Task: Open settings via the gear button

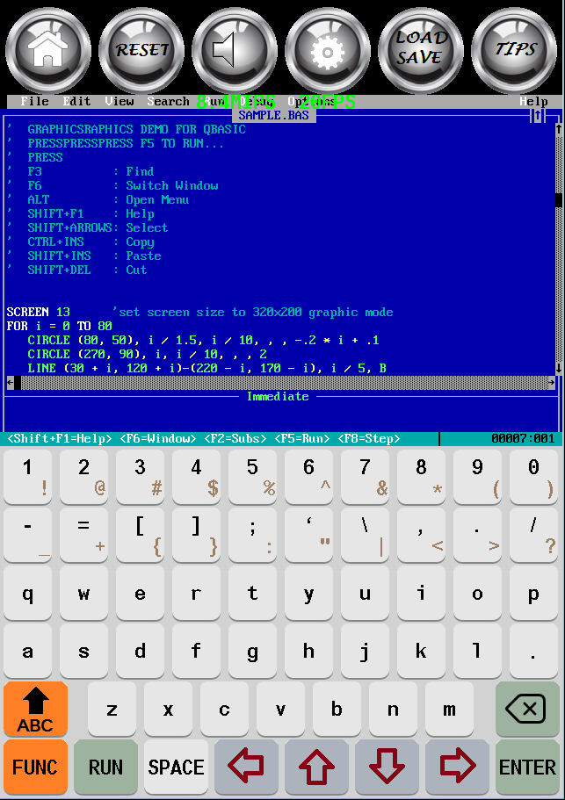Action: coord(327,50)
